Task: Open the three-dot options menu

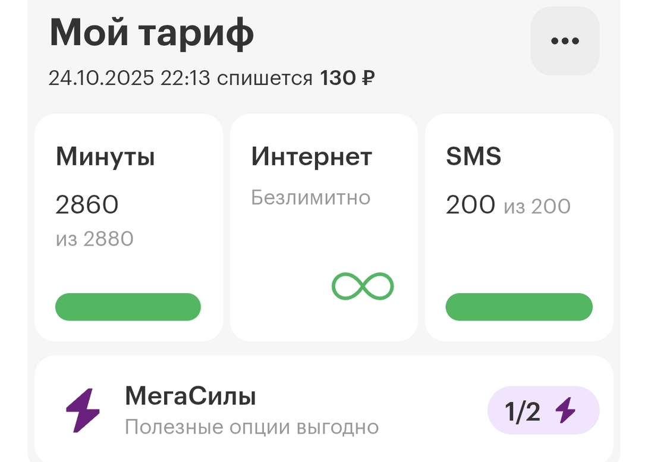Action: click(564, 40)
